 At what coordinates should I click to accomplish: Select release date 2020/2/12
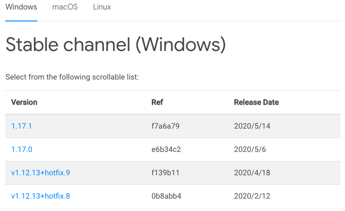click(252, 196)
